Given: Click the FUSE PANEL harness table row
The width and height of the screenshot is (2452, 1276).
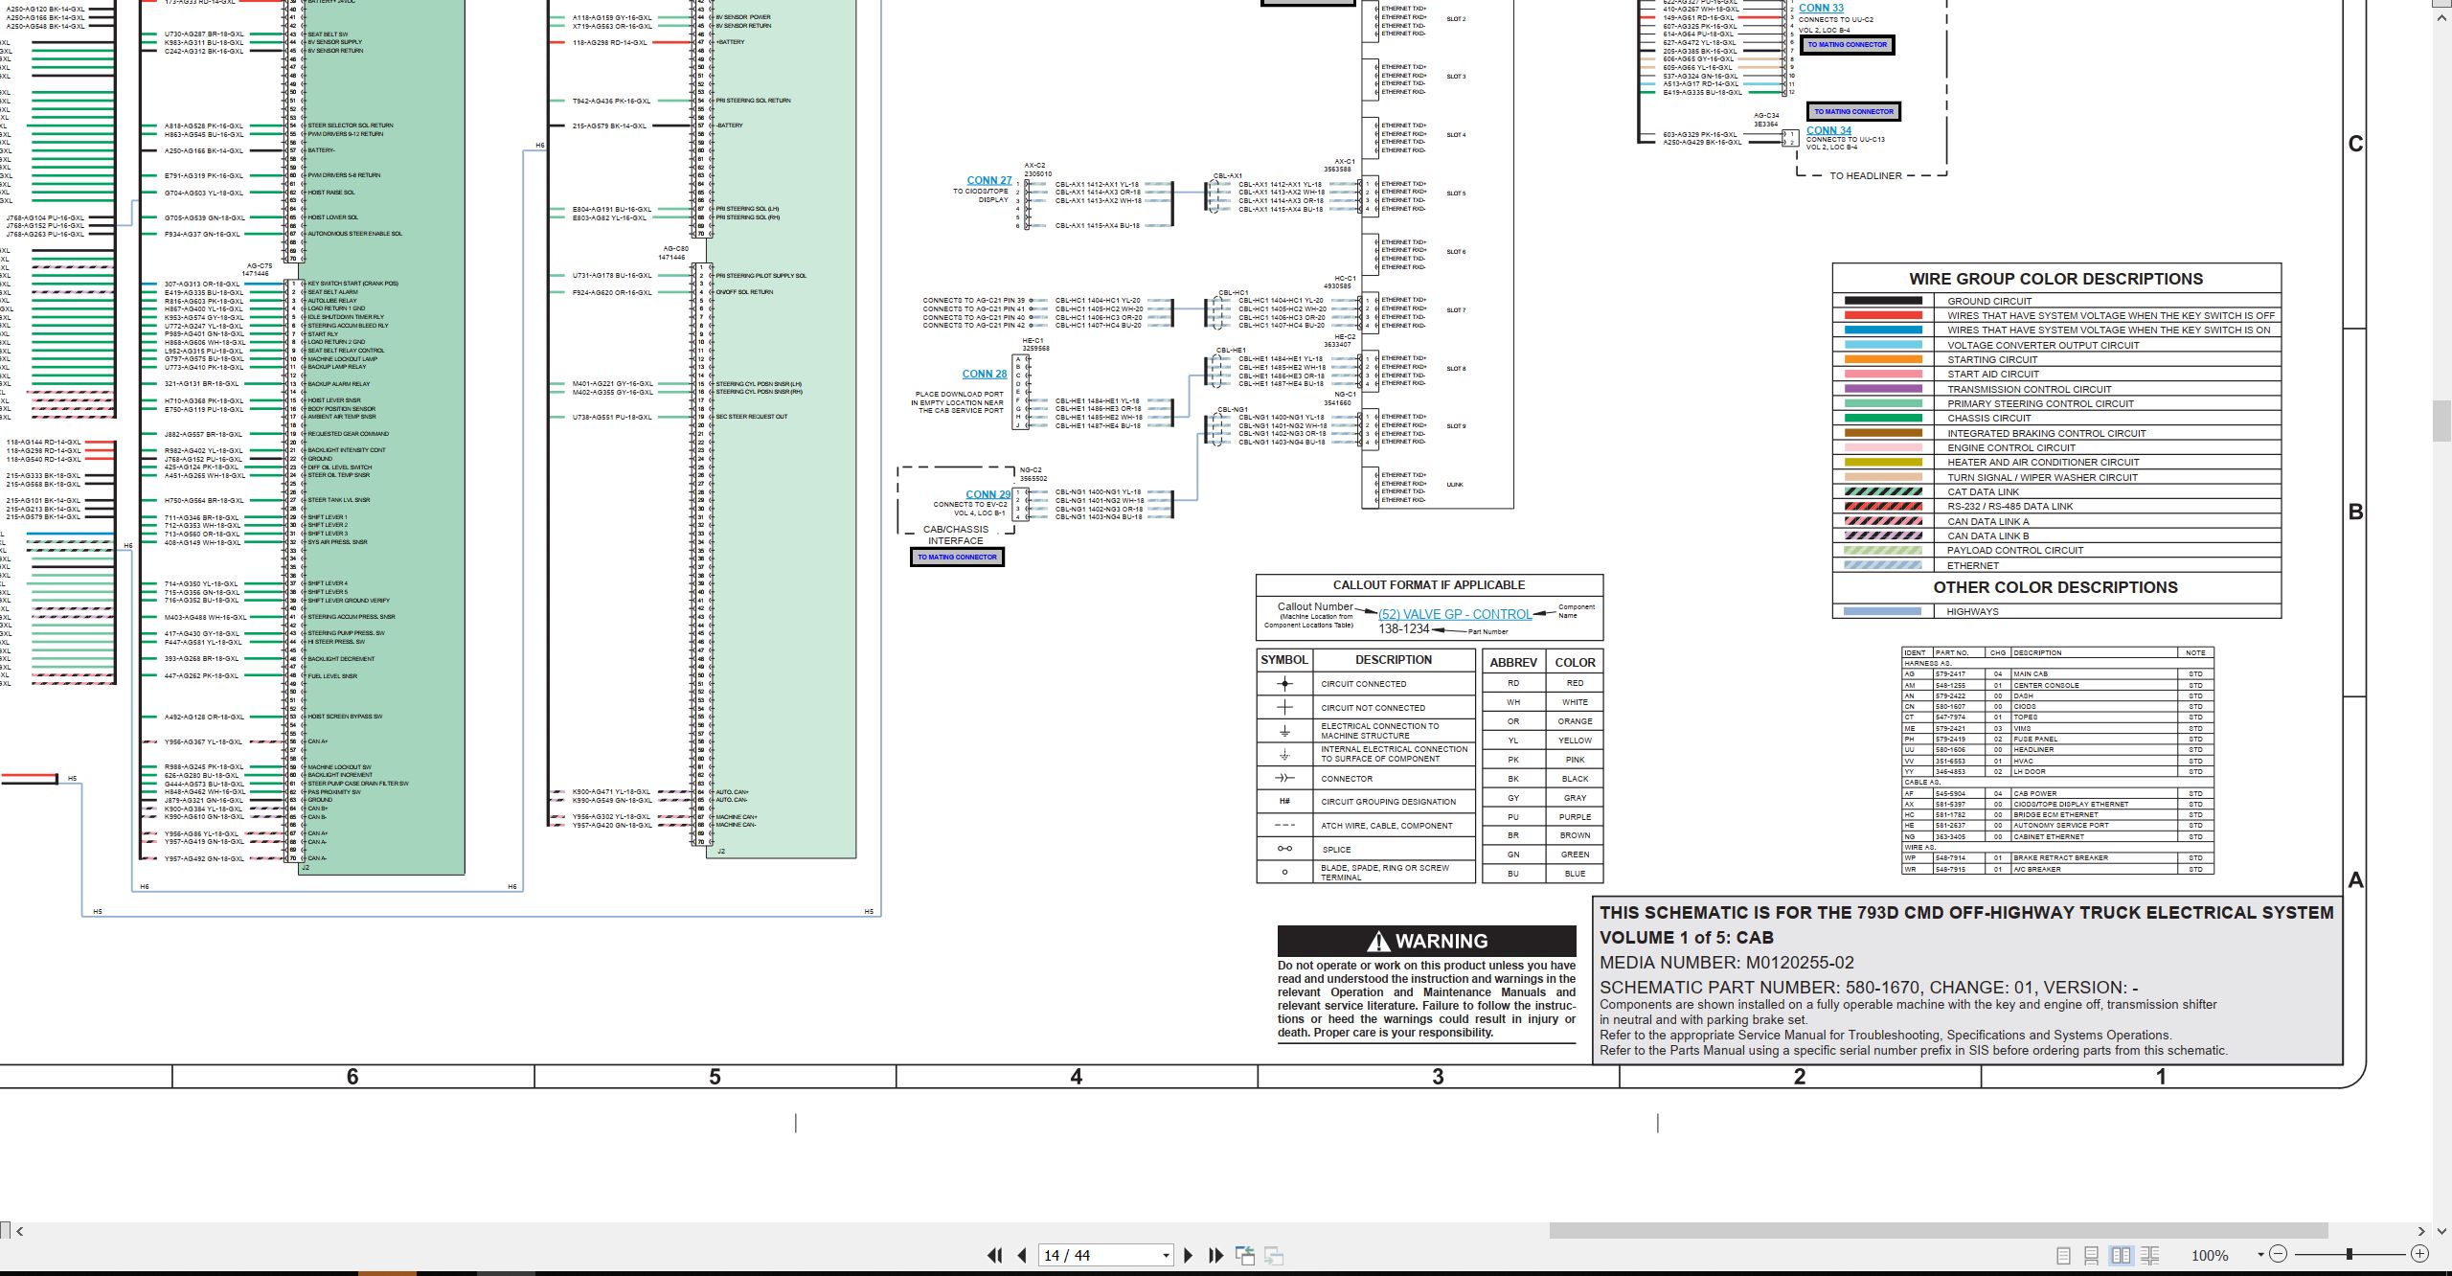Looking at the screenshot, I should [x=2057, y=740].
